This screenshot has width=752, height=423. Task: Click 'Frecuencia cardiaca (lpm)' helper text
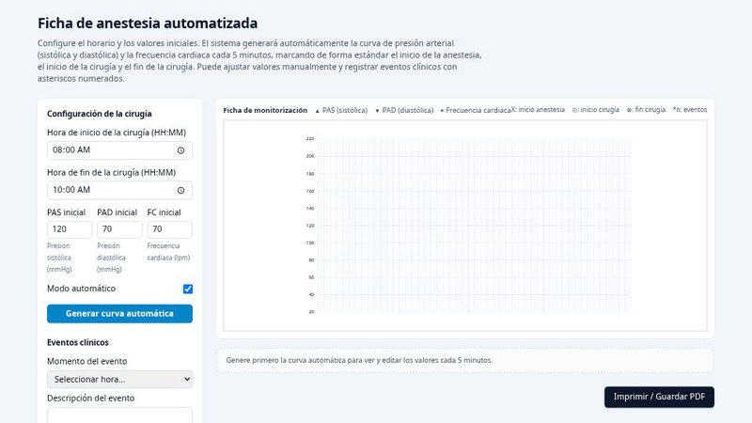click(168, 252)
